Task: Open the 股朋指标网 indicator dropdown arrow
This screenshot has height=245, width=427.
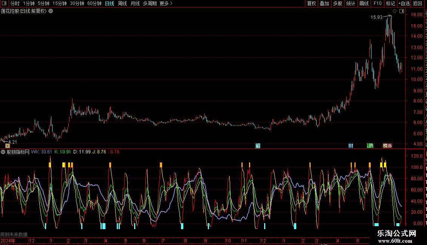Action: (x=3, y=152)
